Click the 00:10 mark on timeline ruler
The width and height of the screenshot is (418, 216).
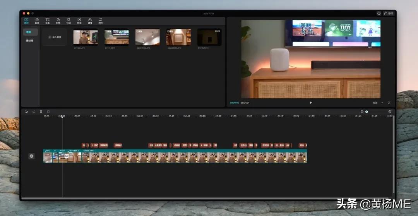77,116
